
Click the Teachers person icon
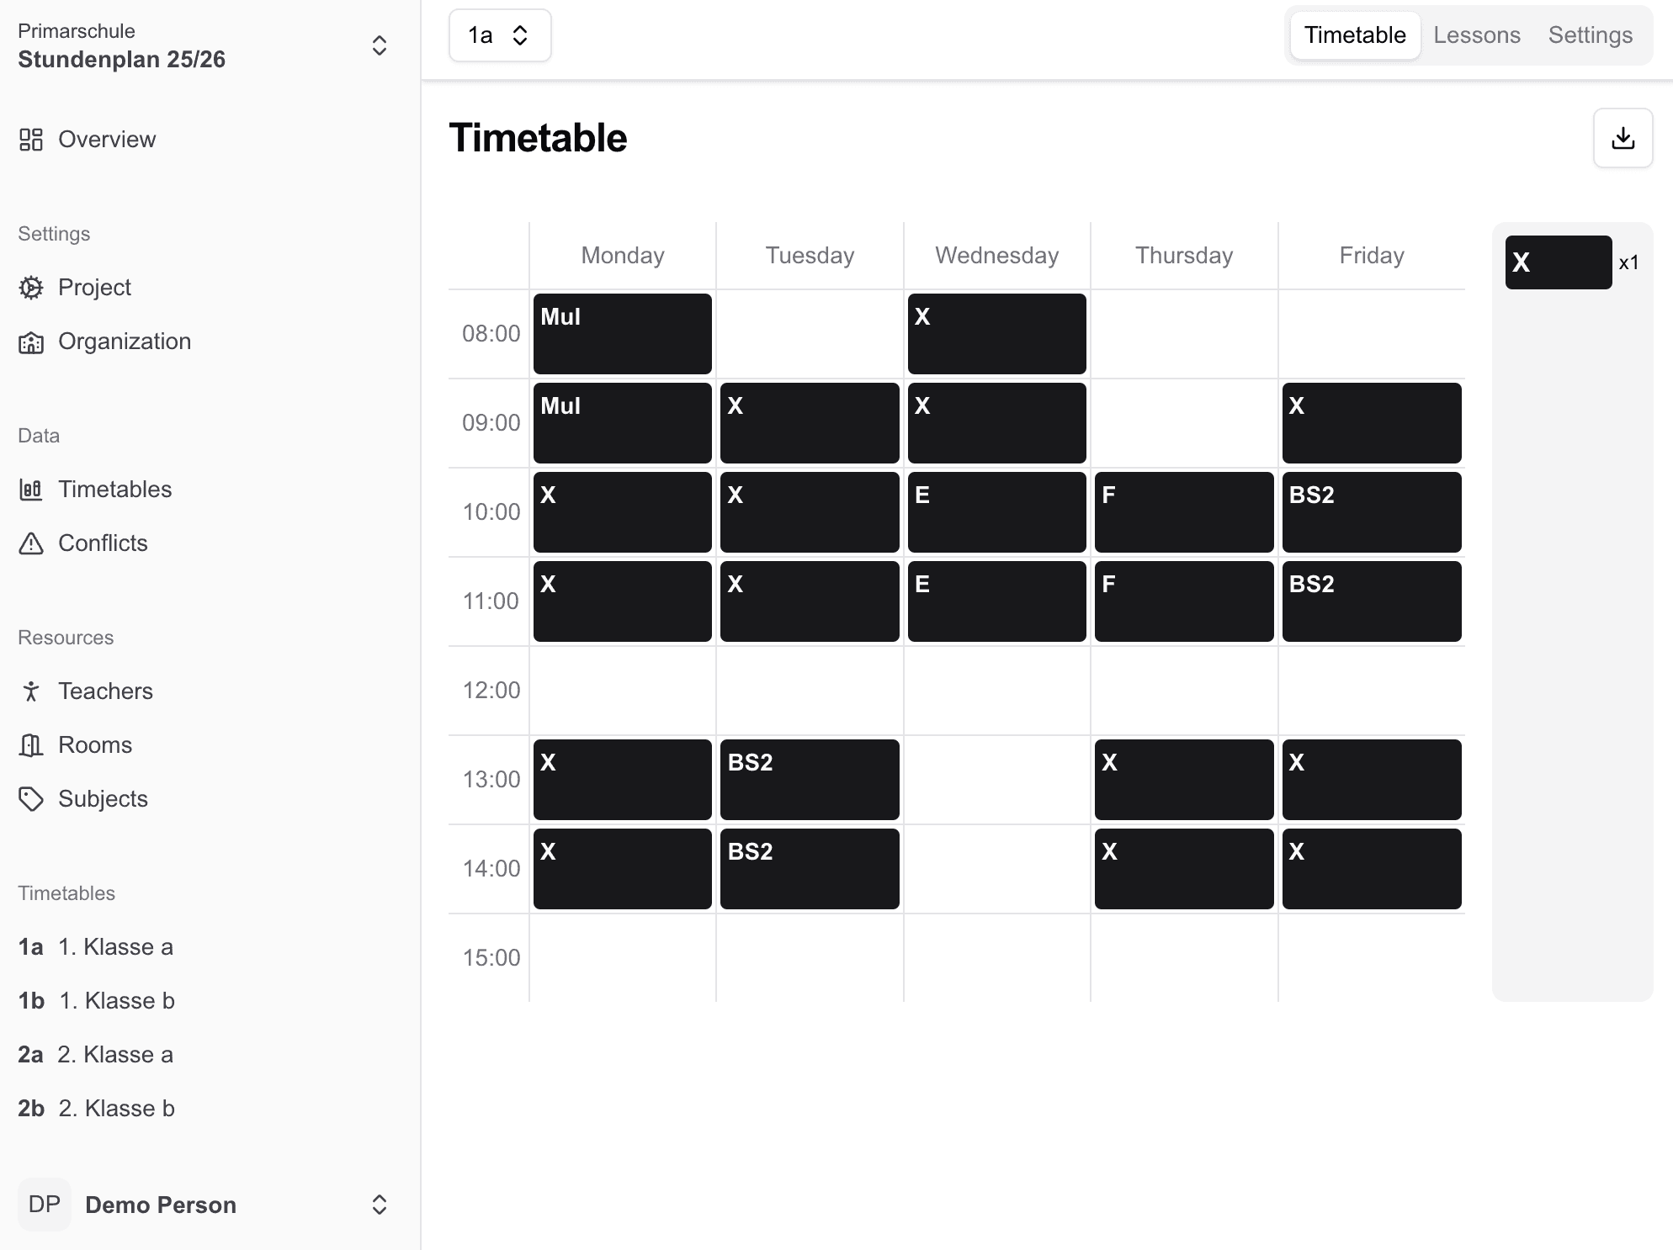click(31, 691)
